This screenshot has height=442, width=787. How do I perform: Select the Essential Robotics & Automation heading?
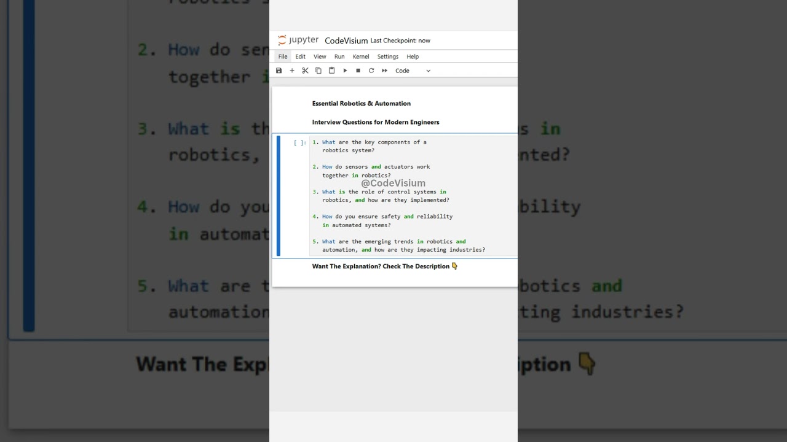coord(362,103)
